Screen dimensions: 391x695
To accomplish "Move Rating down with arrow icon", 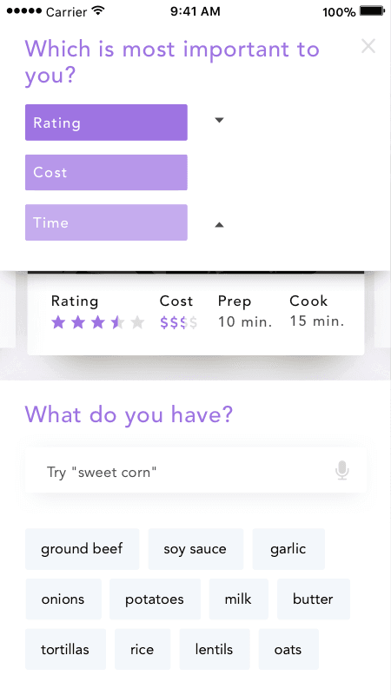I will [219, 120].
